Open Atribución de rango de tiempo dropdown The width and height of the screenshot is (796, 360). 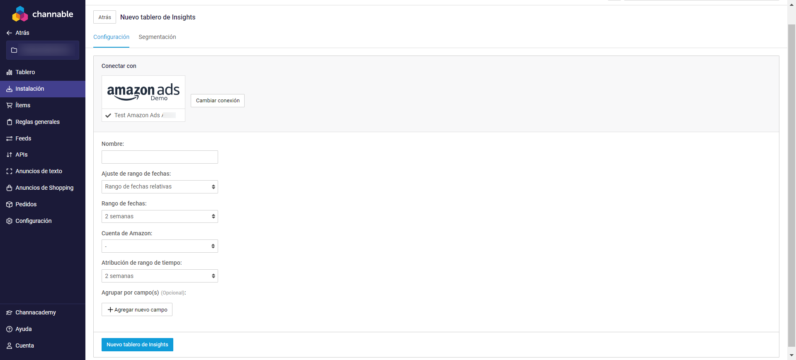pos(160,276)
